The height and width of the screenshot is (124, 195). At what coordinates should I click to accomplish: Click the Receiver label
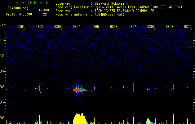(x=63, y=11)
